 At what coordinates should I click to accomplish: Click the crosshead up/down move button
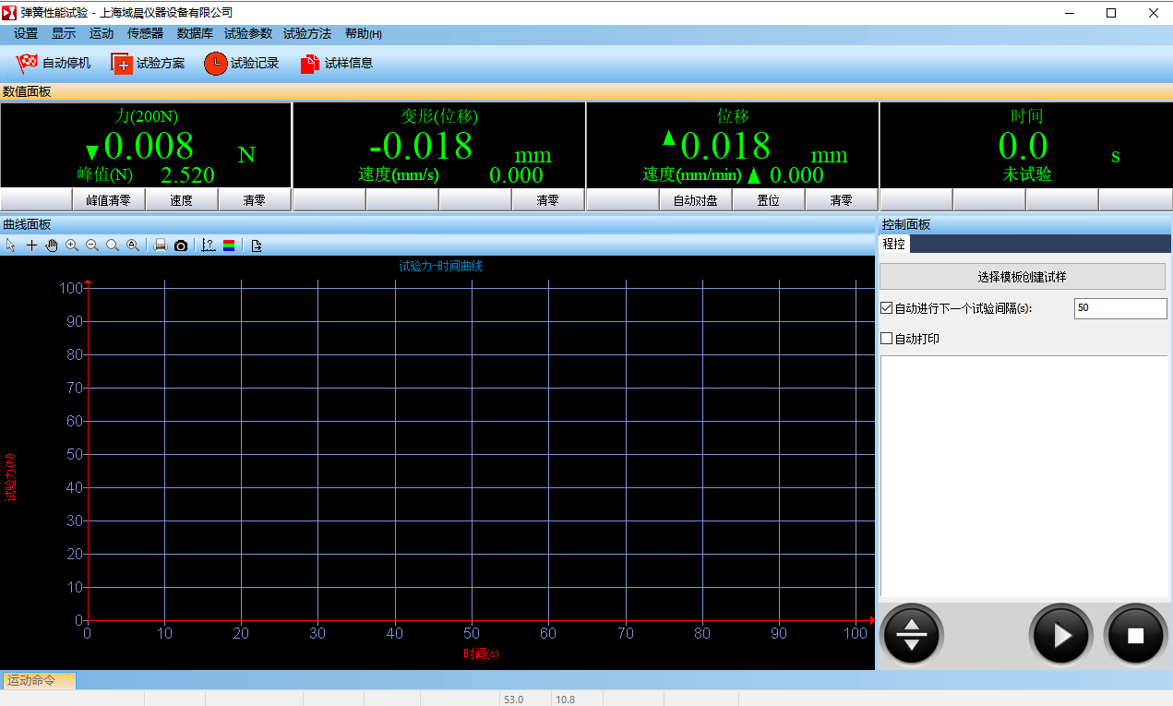pos(912,635)
